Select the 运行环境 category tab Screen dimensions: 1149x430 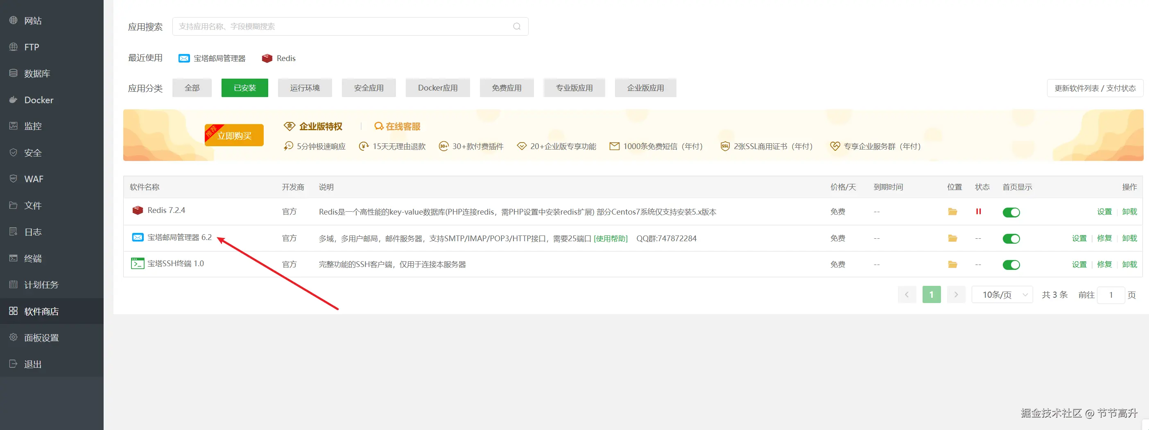tap(305, 88)
